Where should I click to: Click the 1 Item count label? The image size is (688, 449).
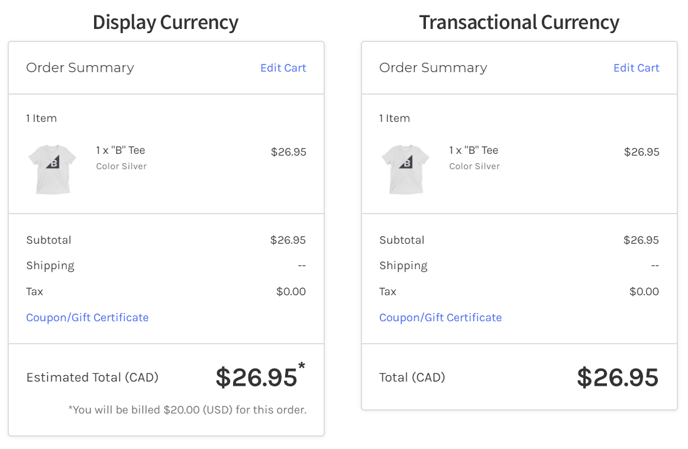pyautogui.click(x=41, y=118)
